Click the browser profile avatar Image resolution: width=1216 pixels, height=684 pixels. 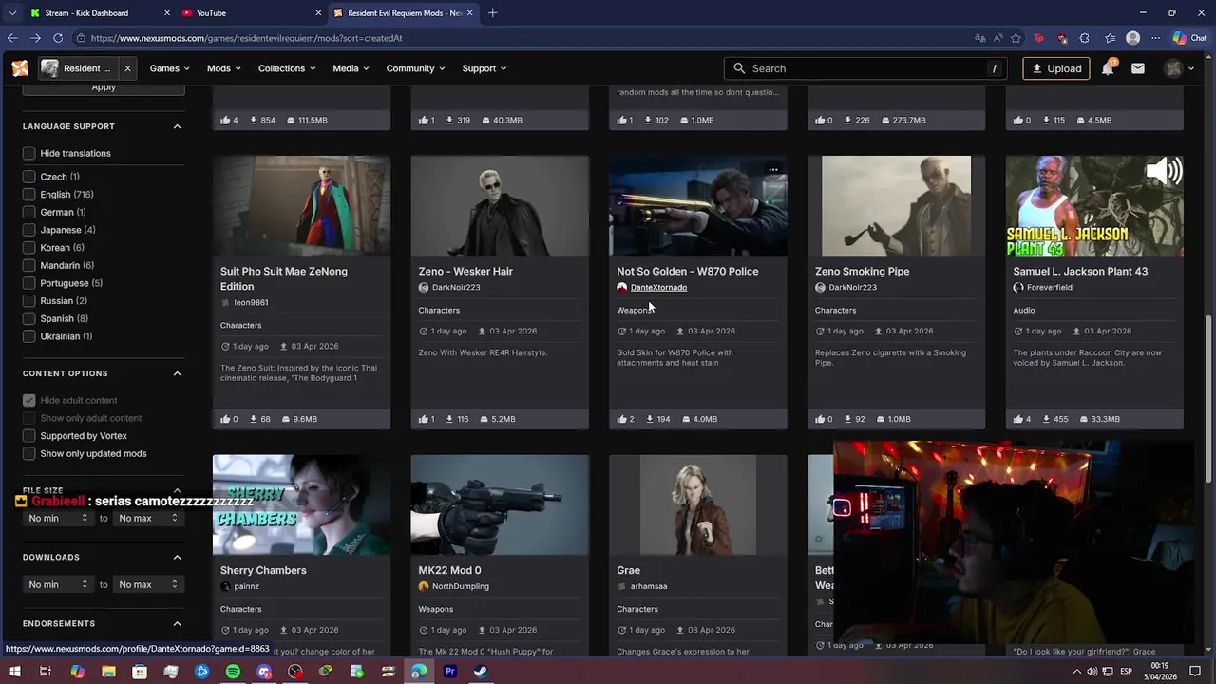(x=1132, y=38)
